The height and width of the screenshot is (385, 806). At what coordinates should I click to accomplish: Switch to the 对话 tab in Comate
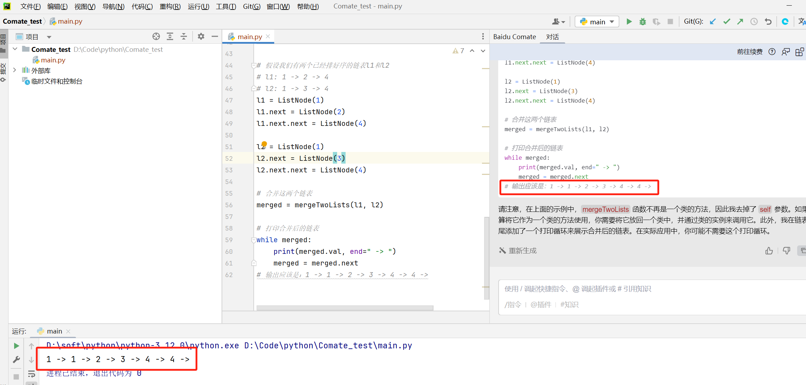pos(554,36)
